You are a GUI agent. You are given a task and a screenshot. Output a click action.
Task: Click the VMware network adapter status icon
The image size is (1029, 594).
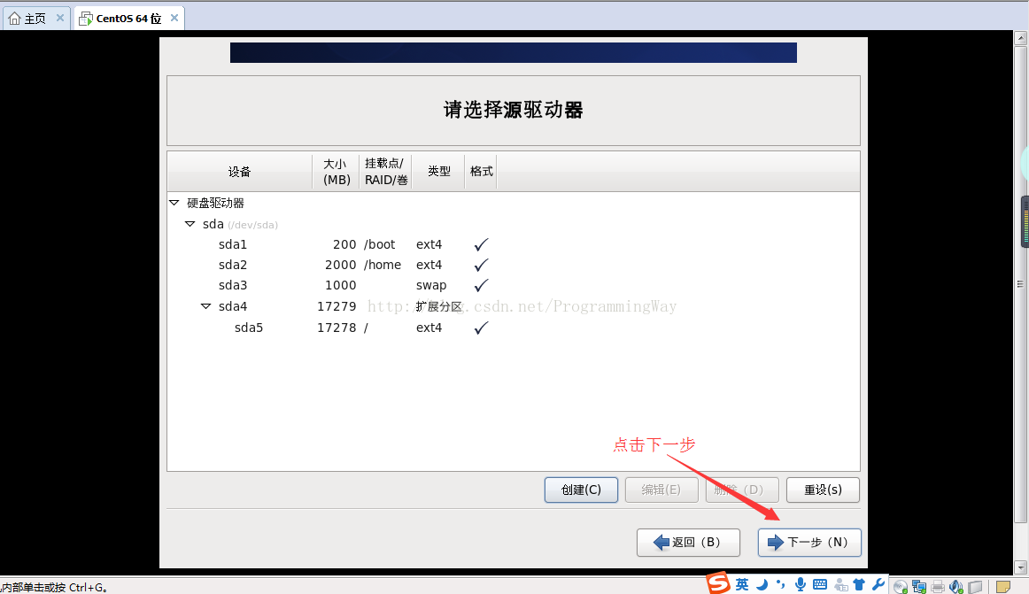point(919,586)
